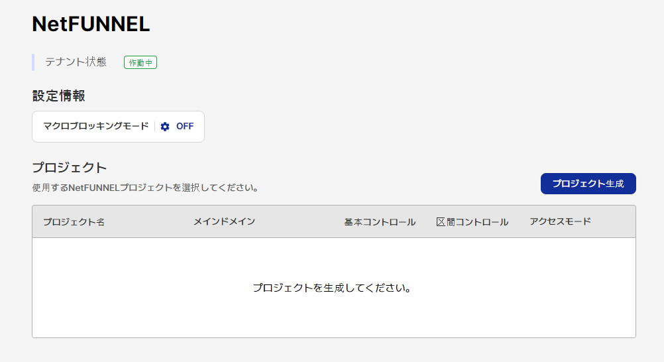Click the 区間コントロール column header
The width and height of the screenshot is (664, 362).
point(472,221)
